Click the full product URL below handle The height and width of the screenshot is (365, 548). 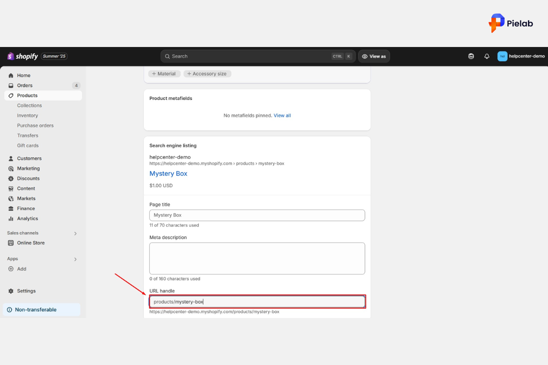(214, 312)
